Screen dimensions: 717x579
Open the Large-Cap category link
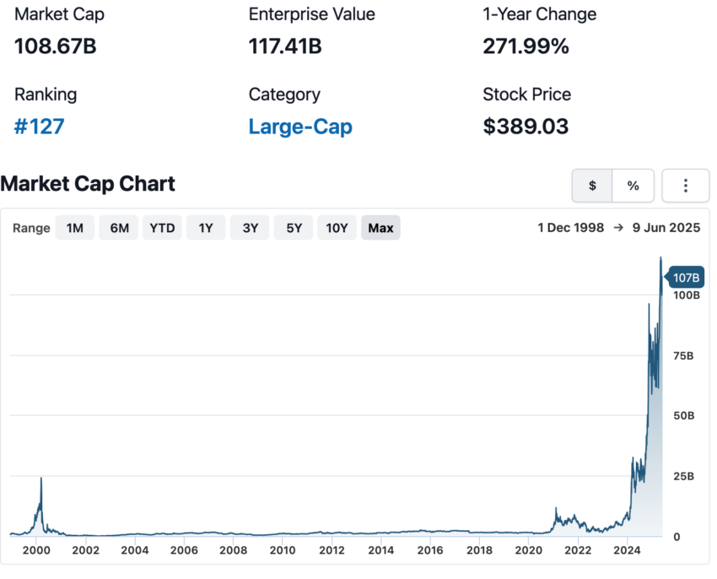tap(300, 127)
